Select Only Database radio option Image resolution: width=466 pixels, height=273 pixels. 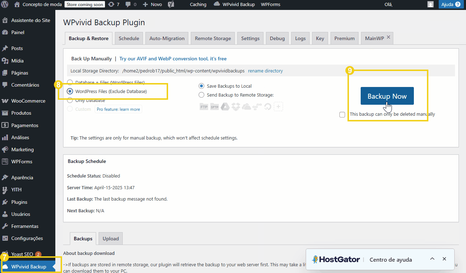point(70,100)
